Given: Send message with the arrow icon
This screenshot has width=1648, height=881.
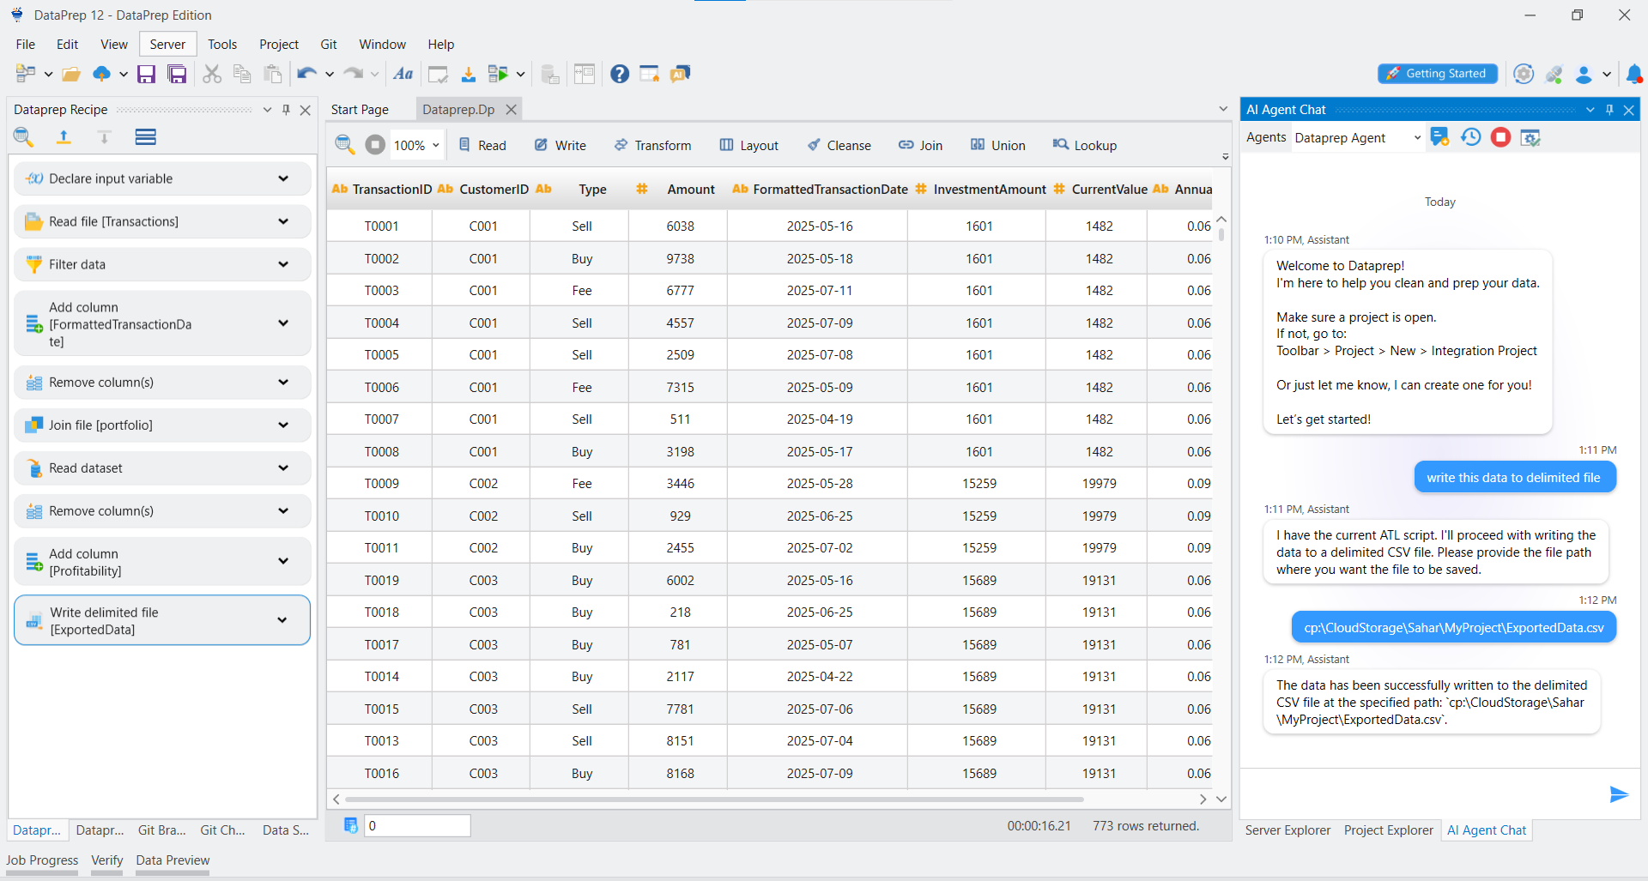Looking at the screenshot, I should pos(1618,794).
